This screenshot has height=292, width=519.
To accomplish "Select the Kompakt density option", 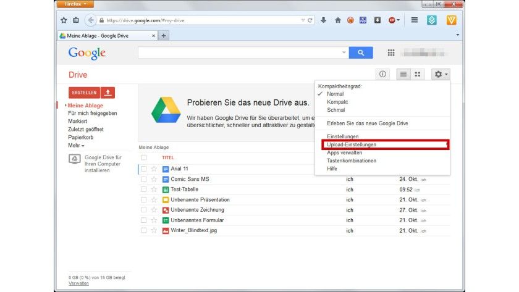I will 337,102.
